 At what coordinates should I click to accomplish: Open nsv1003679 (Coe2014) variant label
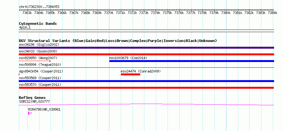[x=128, y=58]
